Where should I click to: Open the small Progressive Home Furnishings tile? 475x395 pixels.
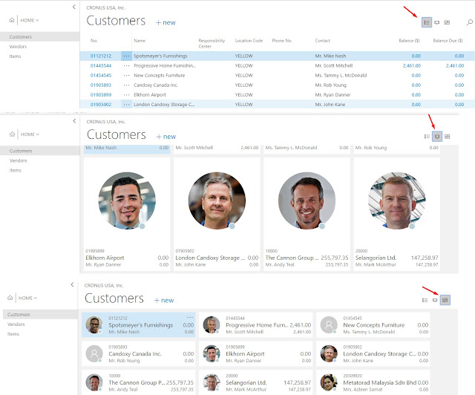255,325
